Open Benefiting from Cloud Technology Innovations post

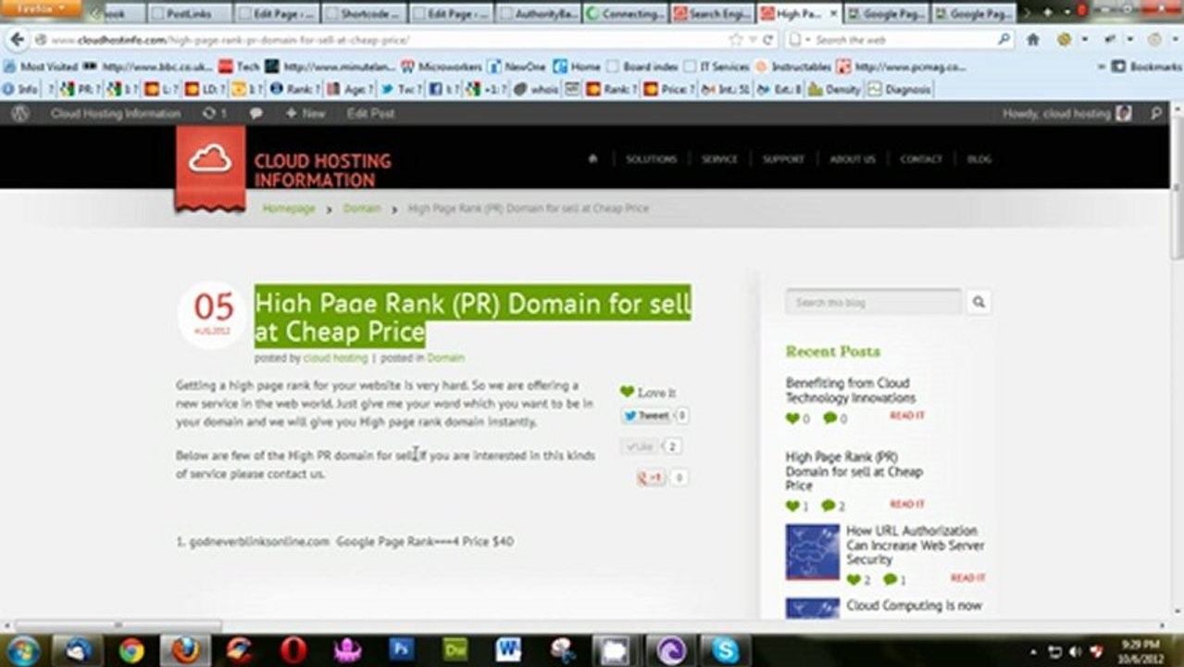click(851, 390)
